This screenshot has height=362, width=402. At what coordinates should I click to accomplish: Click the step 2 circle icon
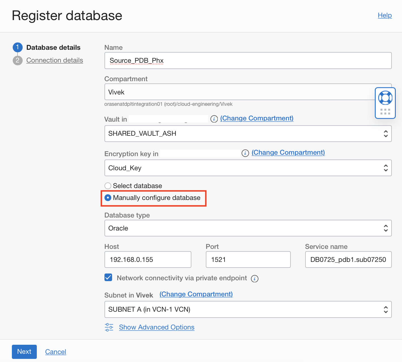coord(18,60)
